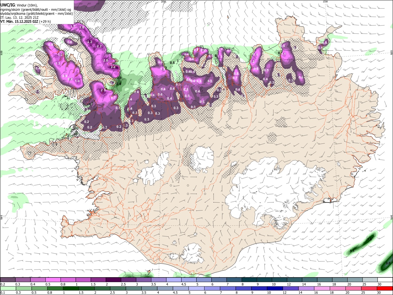Click the darkest green 1–1.5 rain legend swatch
The image size is (393, 295).
[71, 288]
